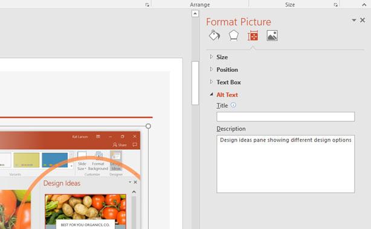
Task: Click the Description label
Action: pyautogui.click(x=231, y=129)
